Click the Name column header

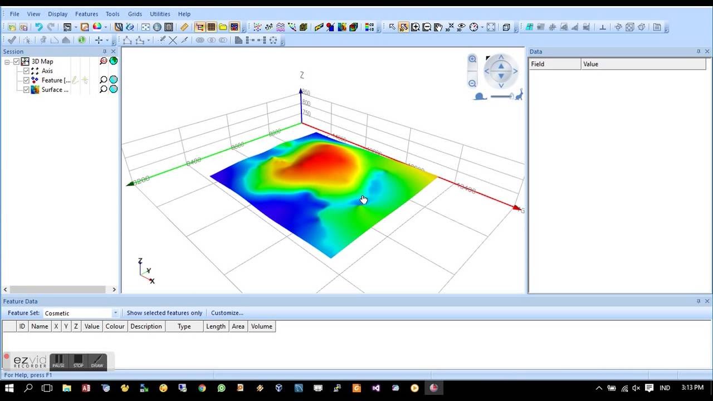click(x=40, y=326)
